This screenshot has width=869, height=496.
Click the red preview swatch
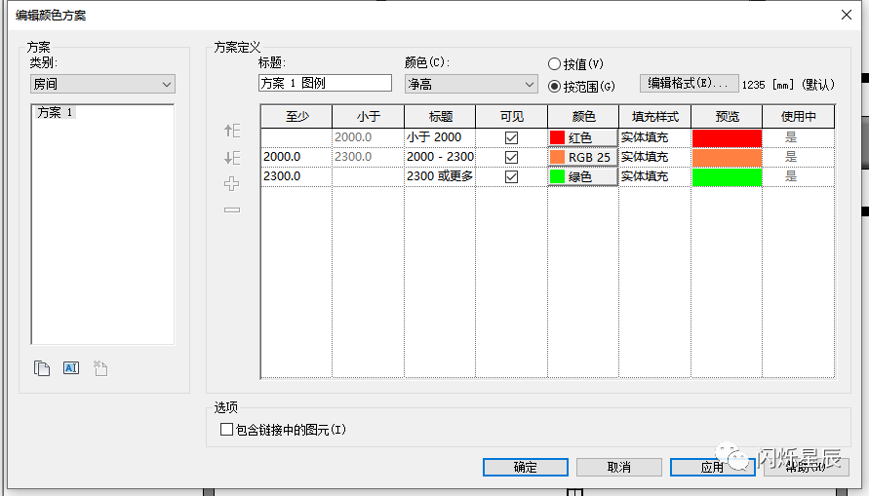pos(728,137)
